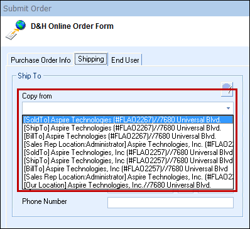Pick ShipTo Aspire Technologies, Inc #FLA02257 option

pos(128,161)
